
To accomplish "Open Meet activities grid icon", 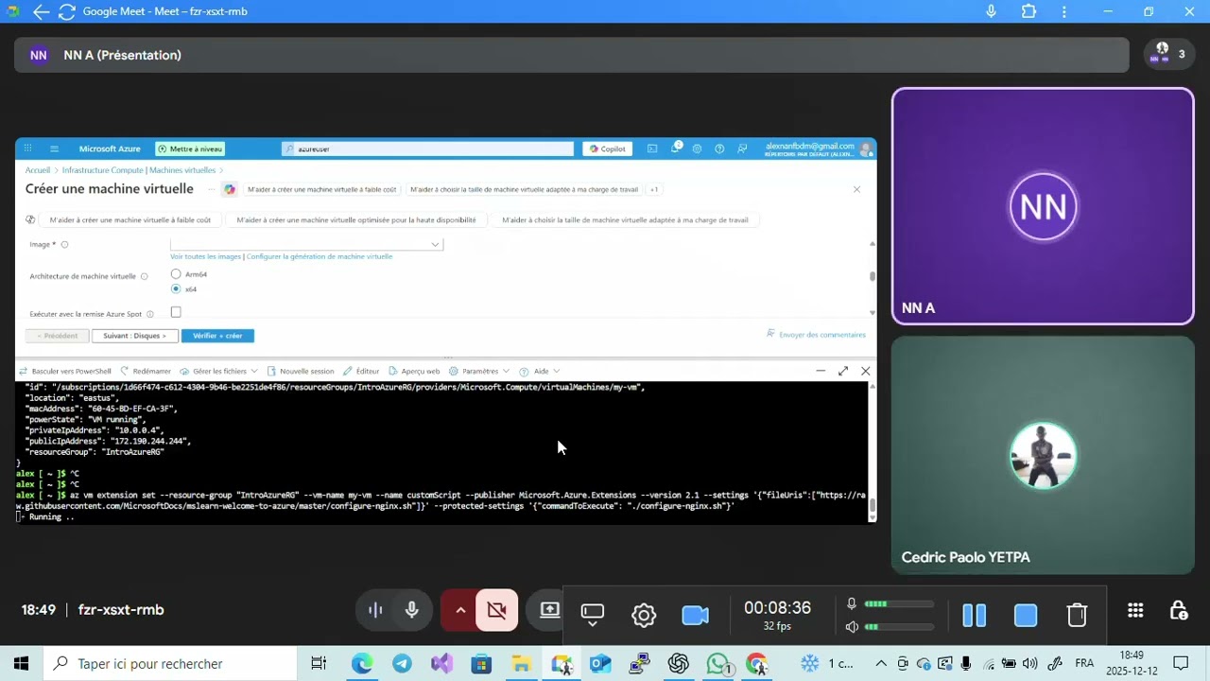I will coord(1135,610).
